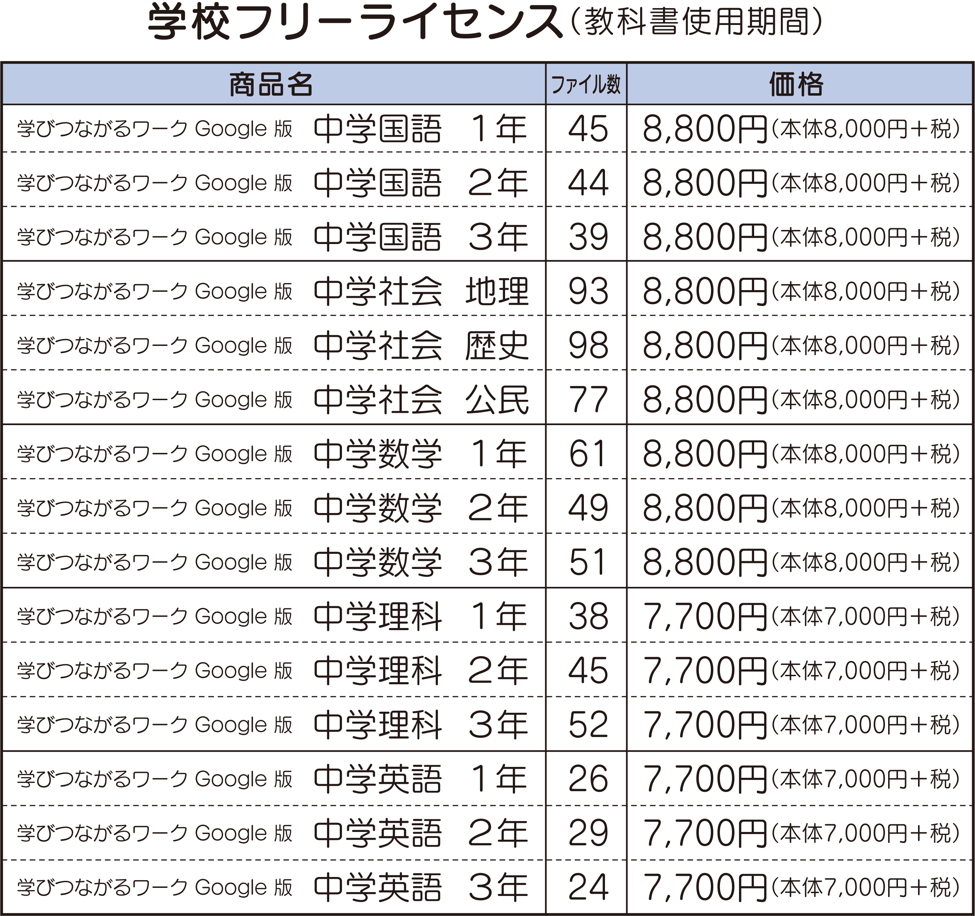Select product name 中学理科 3年
The width and height of the screenshot is (975, 916).
tap(420, 725)
